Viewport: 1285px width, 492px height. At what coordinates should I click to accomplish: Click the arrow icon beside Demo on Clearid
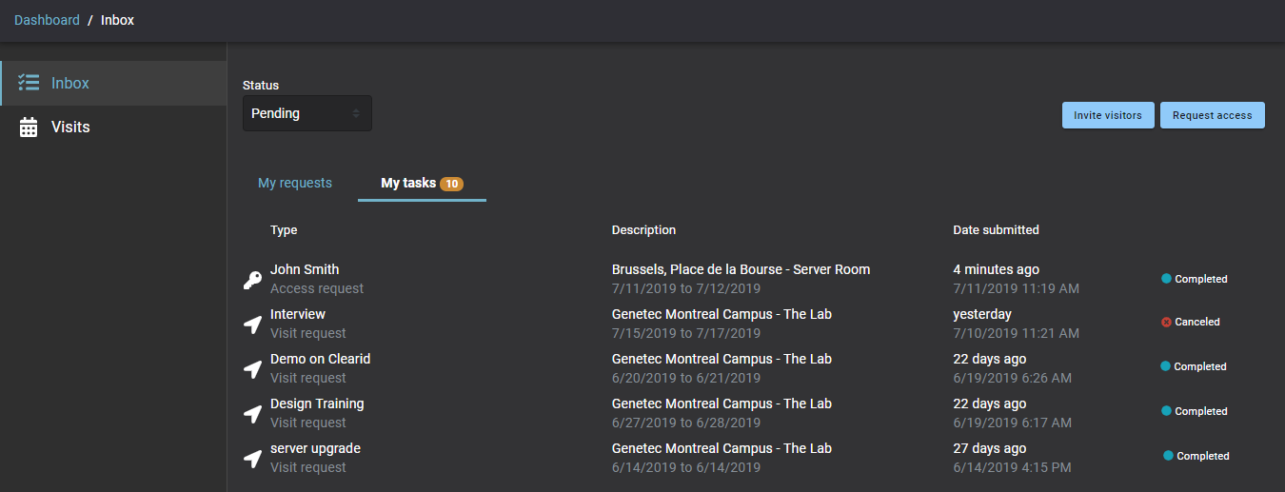[x=252, y=369]
